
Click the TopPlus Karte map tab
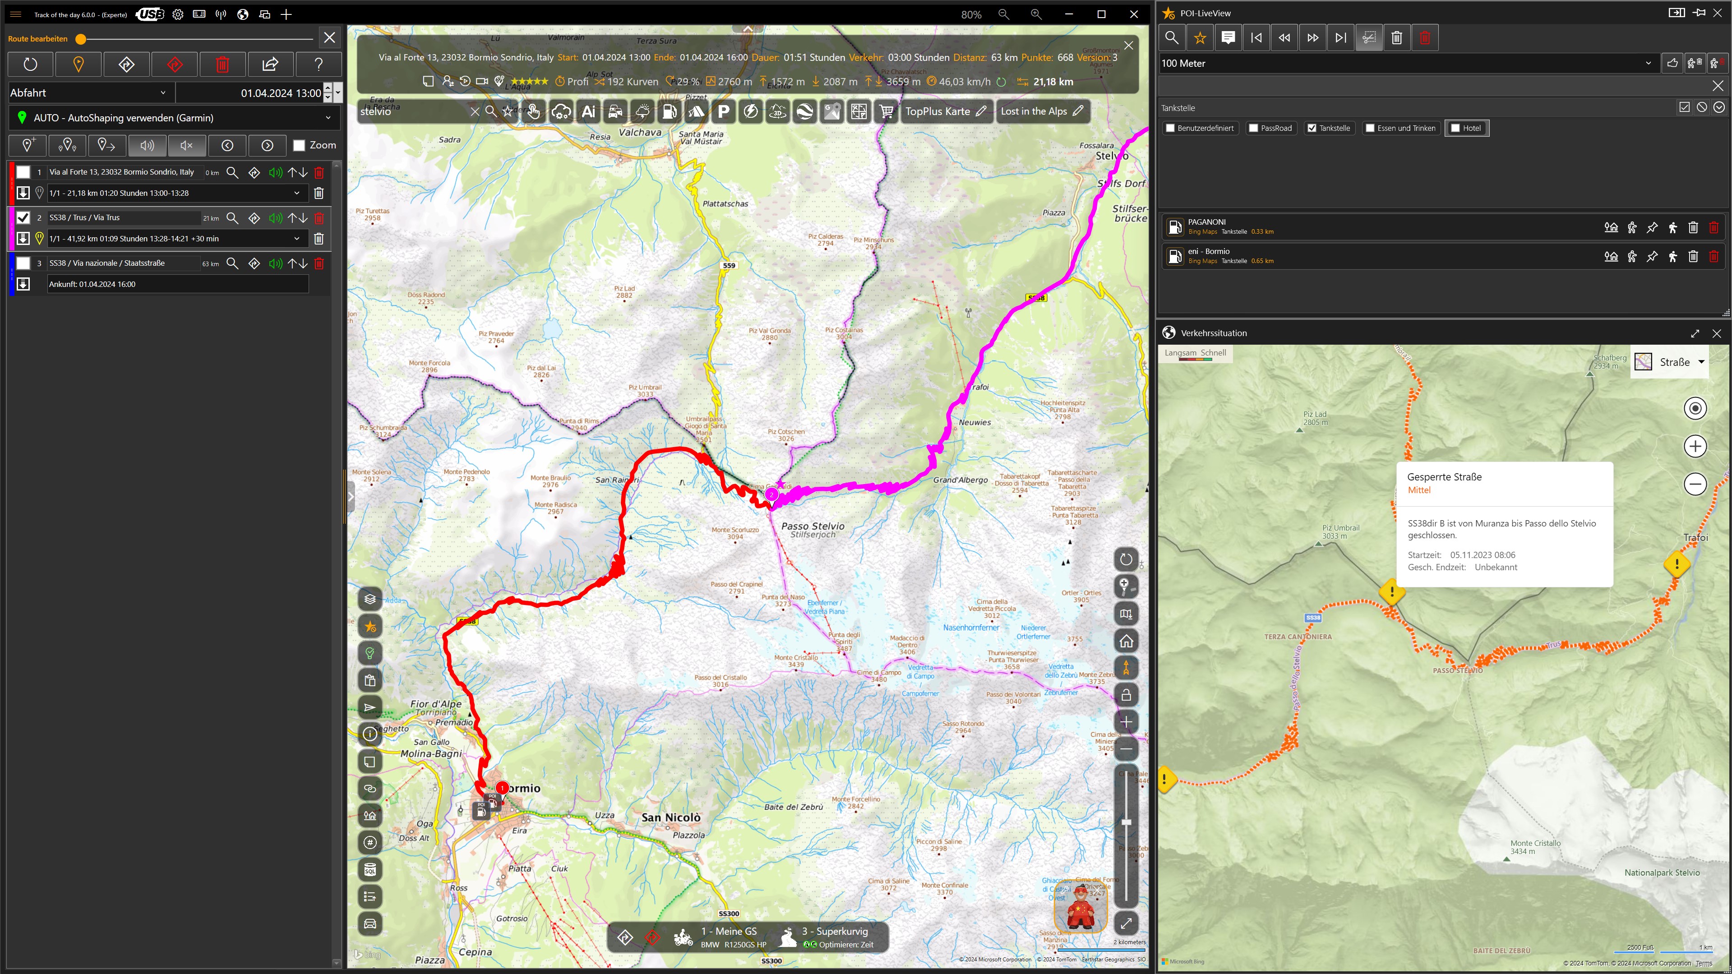pos(937,111)
